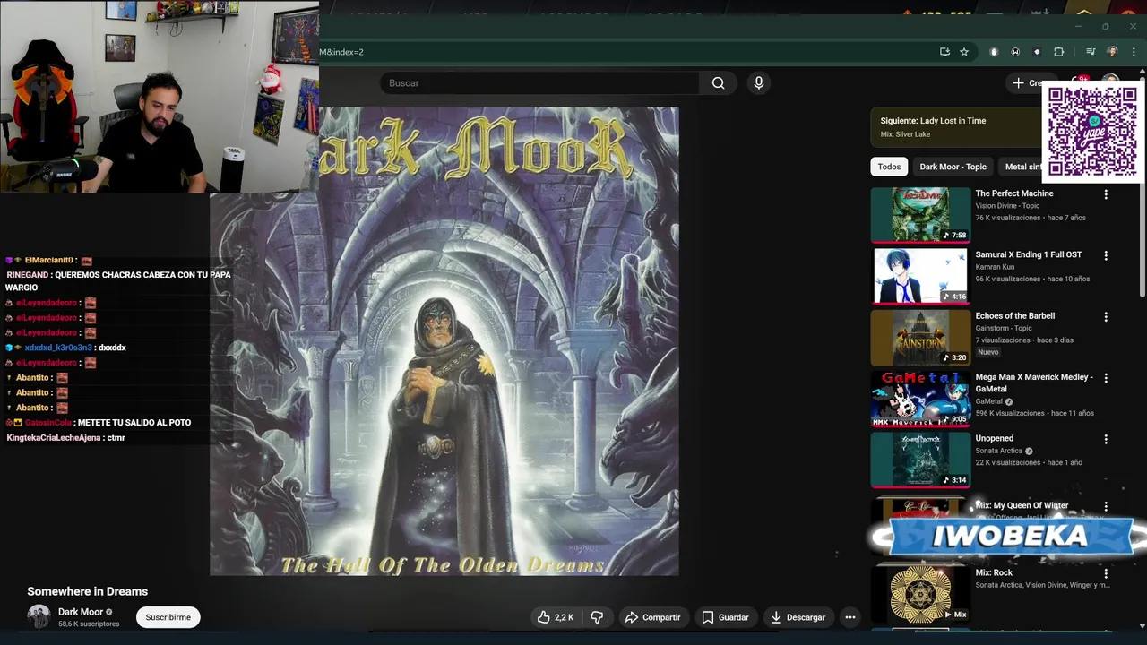1147x645 pixels.
Task: Click the Dark Moor channel avatar
Action: (39, 616)
